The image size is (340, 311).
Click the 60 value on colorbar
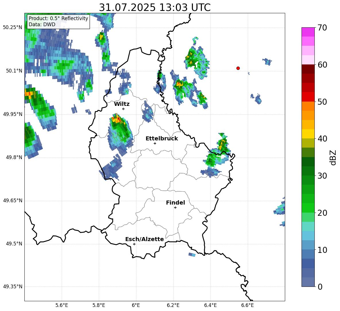(322, 65)
